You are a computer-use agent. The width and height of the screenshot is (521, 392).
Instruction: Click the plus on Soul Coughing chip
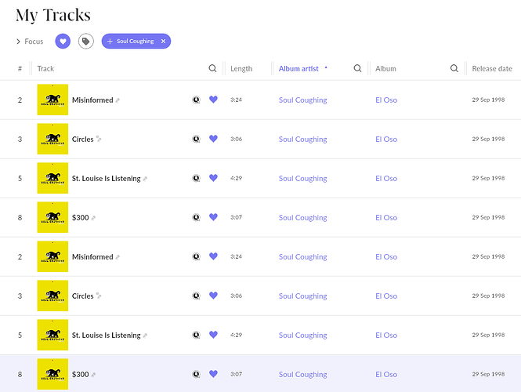pyautogui.click(x=110, y=42)
